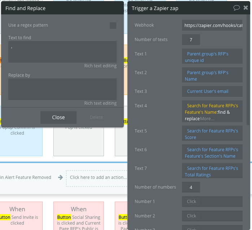This screenshot has width=252, height=230.
Task: Click the Number 1 Click placeholder
Action: point(191,202)
